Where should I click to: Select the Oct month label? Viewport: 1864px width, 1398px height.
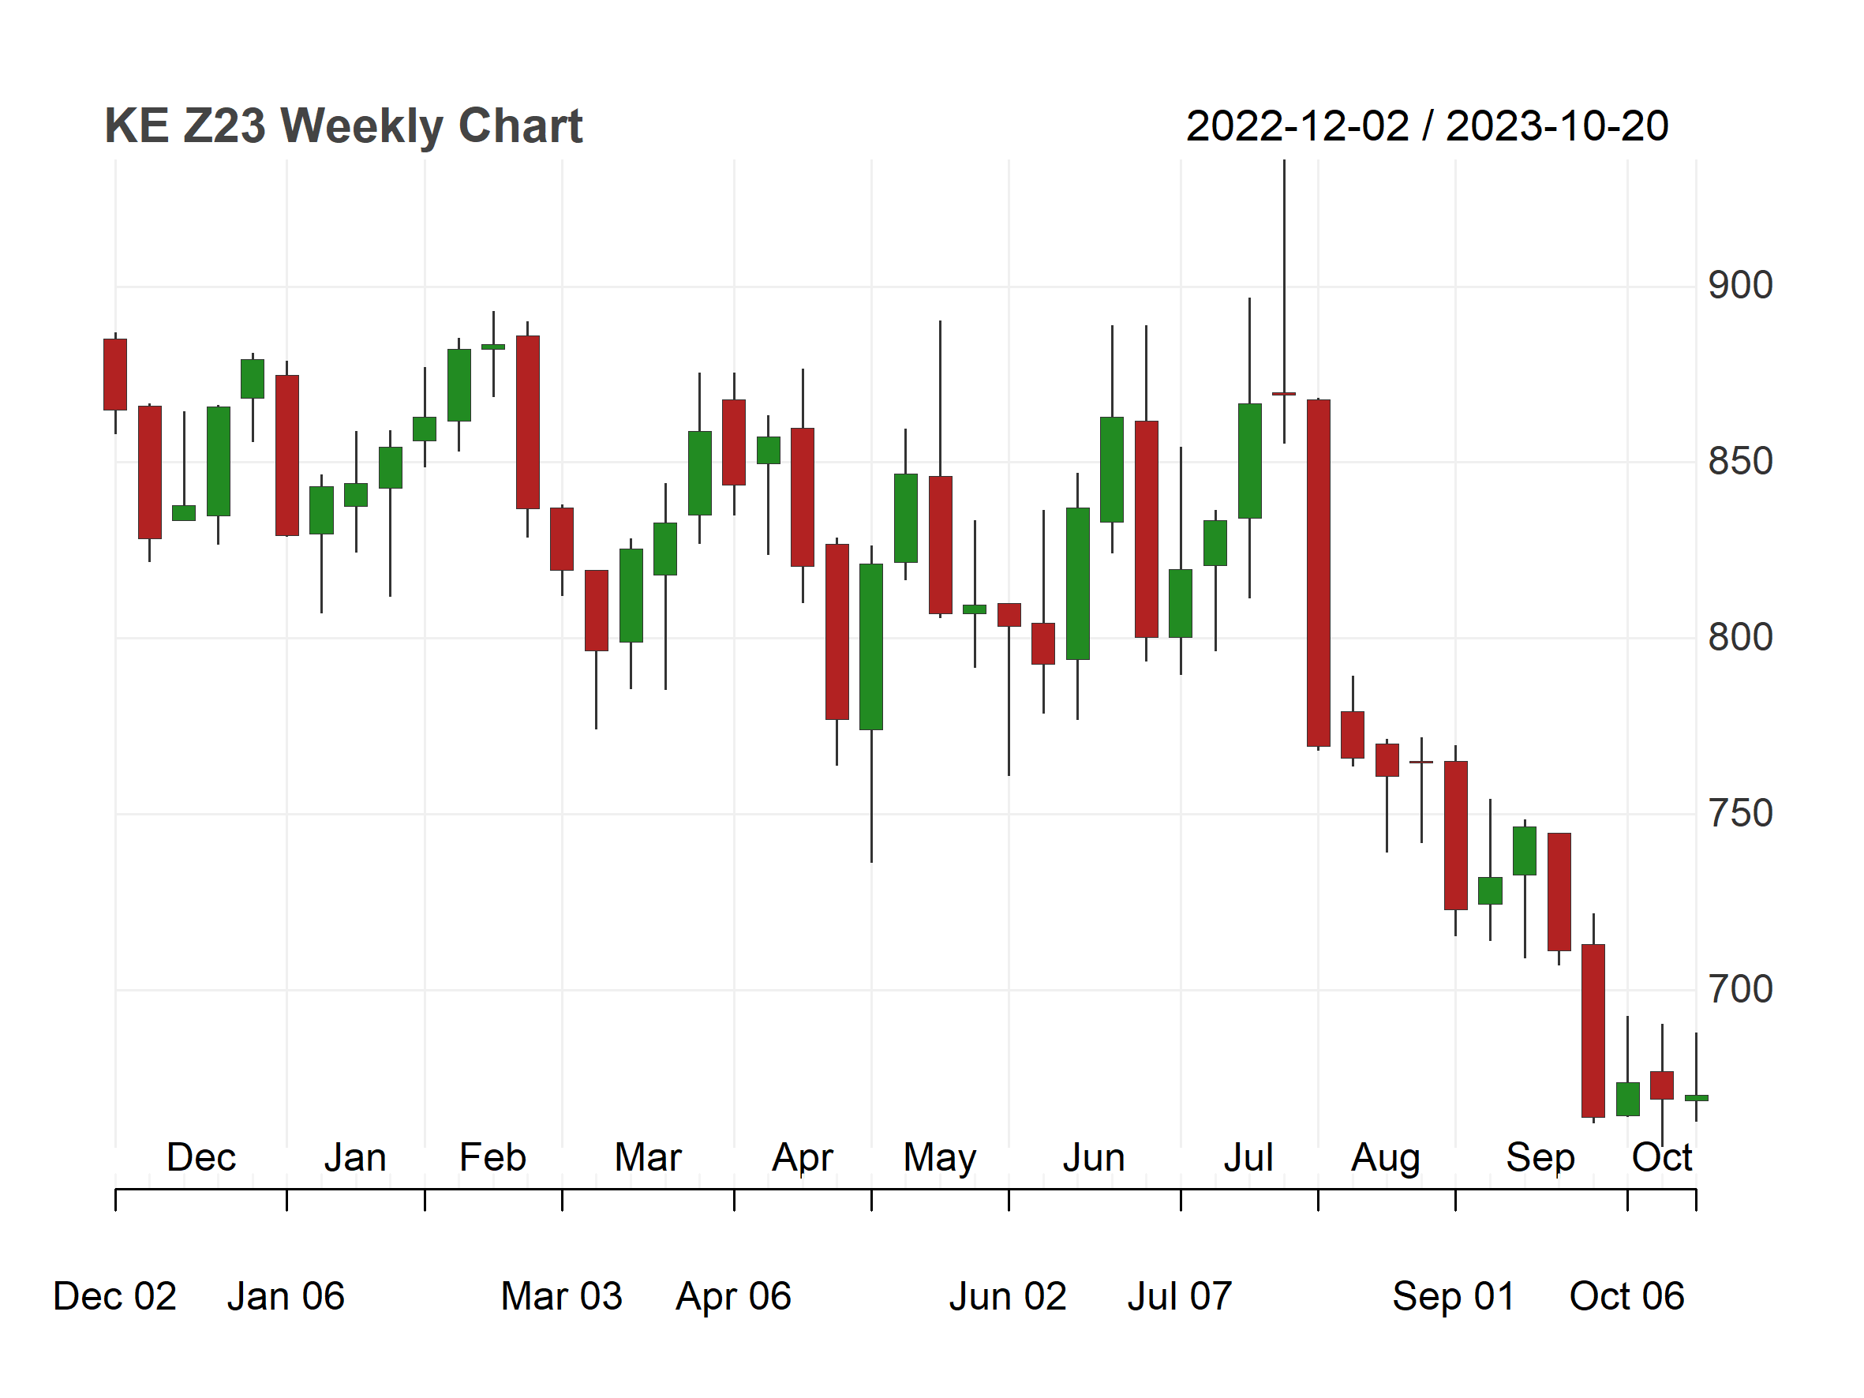coord(1662,1157)
